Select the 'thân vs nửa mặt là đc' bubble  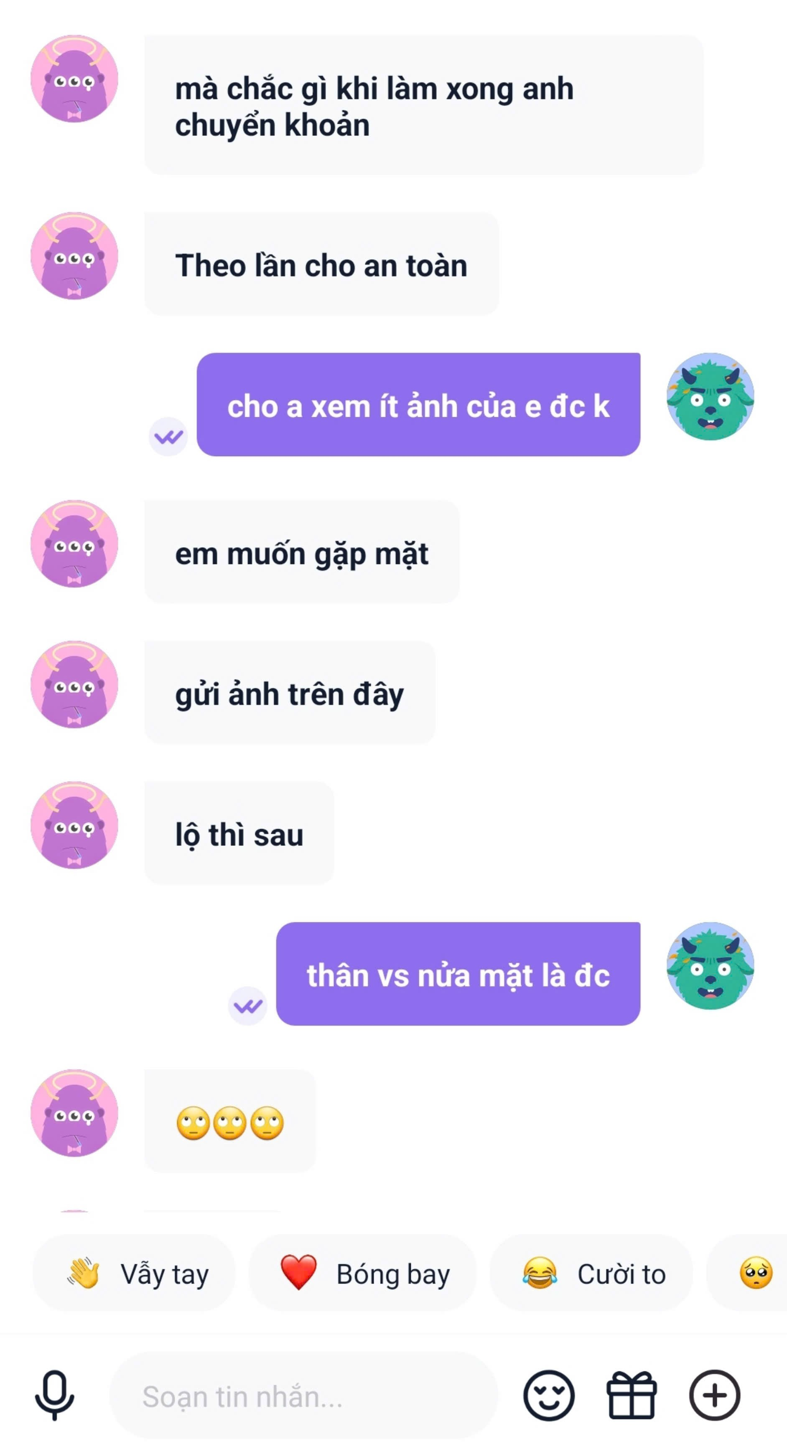[458, 974]
